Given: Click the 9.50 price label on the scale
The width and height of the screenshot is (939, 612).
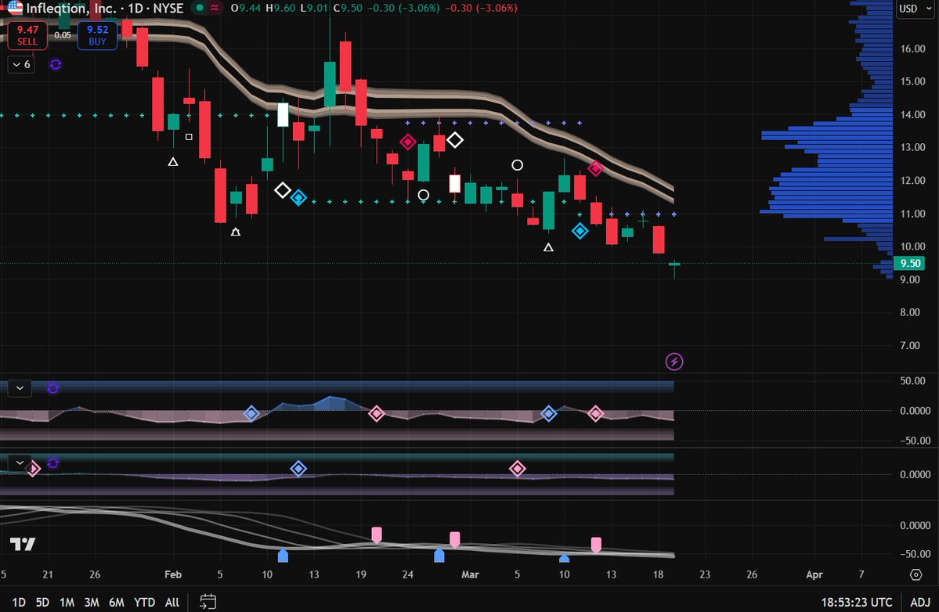Looking at the screenshot, I should [908, 264].
